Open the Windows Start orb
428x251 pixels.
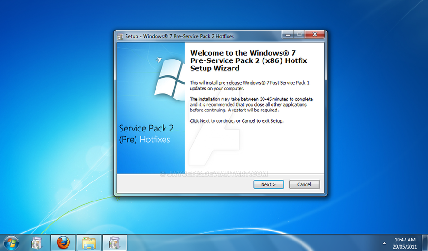coord(11,243)
